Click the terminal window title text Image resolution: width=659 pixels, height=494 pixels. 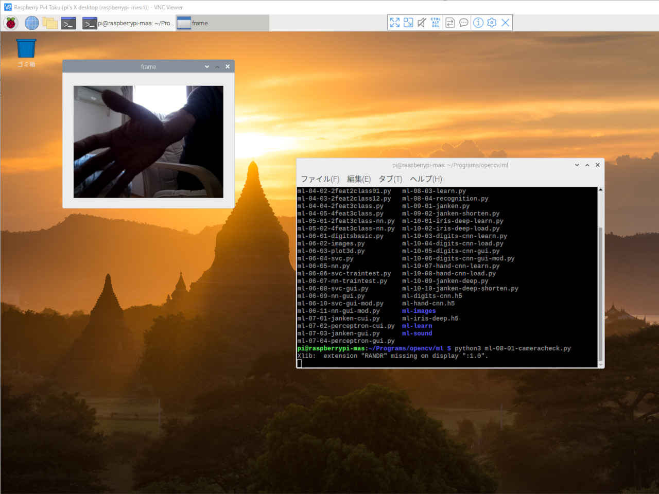coord(450,165)
